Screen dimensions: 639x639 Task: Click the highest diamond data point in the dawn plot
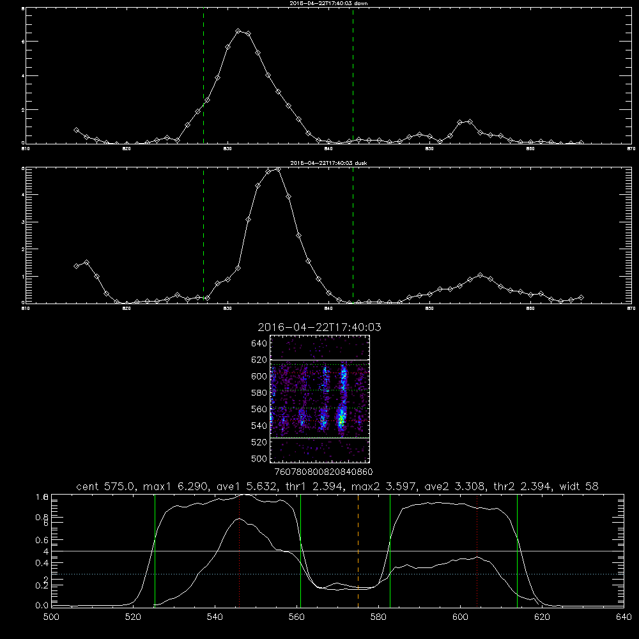(238, 31)
